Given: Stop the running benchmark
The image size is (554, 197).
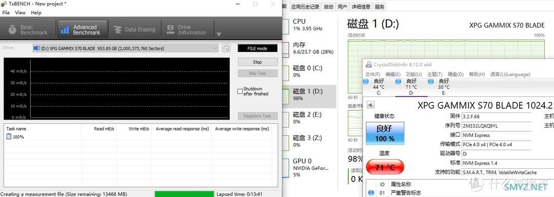Looking at the screenshot, I should pos(258,62).
